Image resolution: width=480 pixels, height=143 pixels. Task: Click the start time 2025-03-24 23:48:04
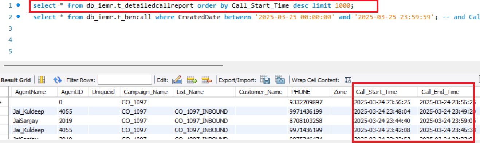pos(382,111)
